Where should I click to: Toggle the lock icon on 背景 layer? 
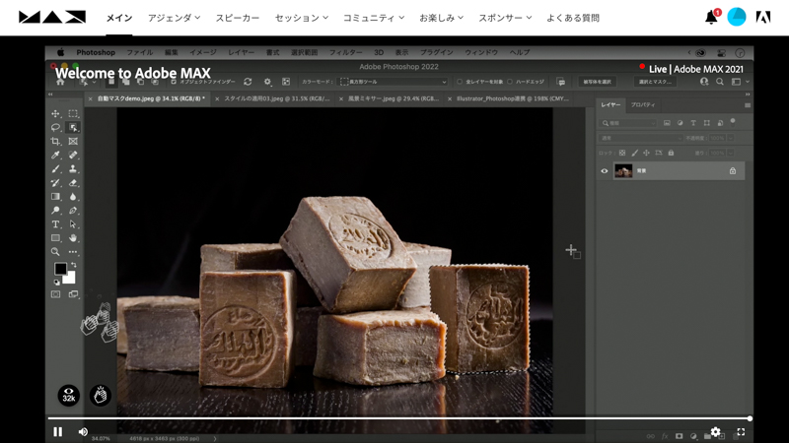[x=733, y=170]
